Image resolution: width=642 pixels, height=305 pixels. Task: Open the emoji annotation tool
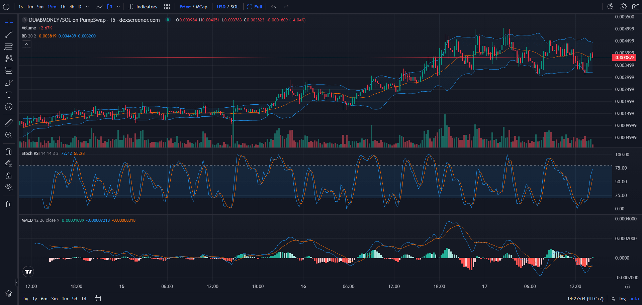pyautogui.click(x=8, y=107)
